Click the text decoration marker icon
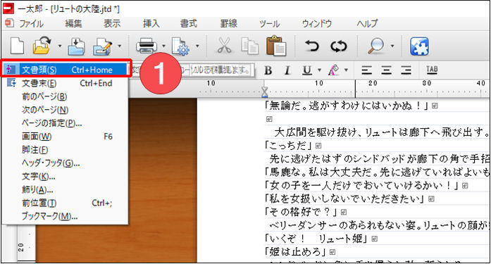This screenshot has width=491, height=264. (x=334, y=70)
